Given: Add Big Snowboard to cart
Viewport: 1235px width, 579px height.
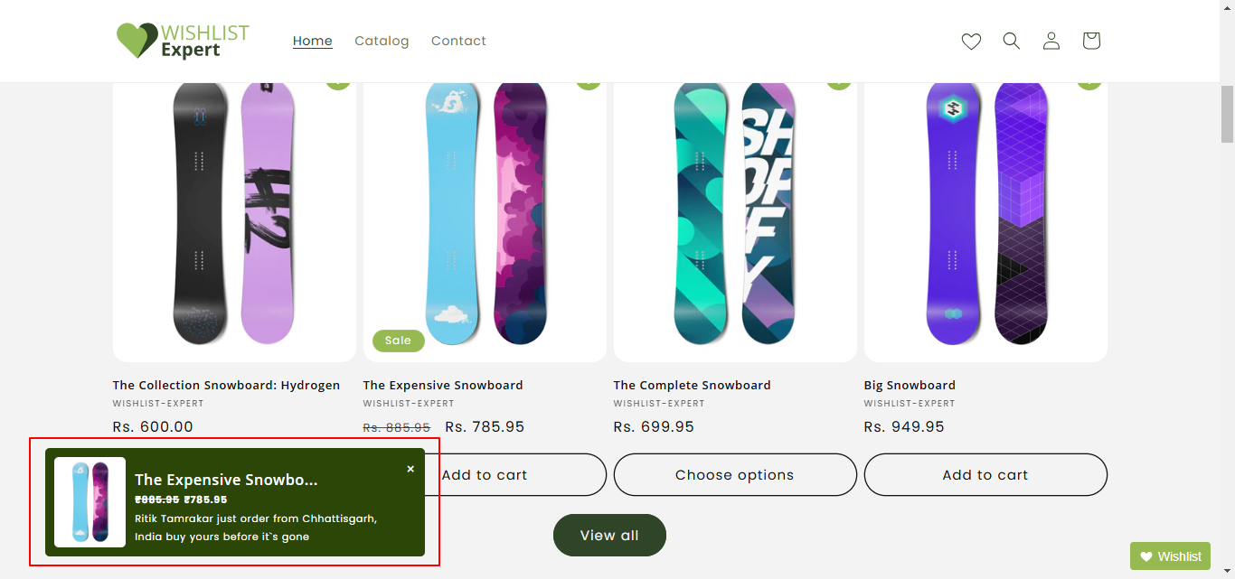Looking at the screenshot, I should pos(985,475).
